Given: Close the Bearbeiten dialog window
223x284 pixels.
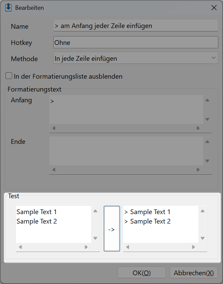Looking at the screenshot, I should coord(214,8).
